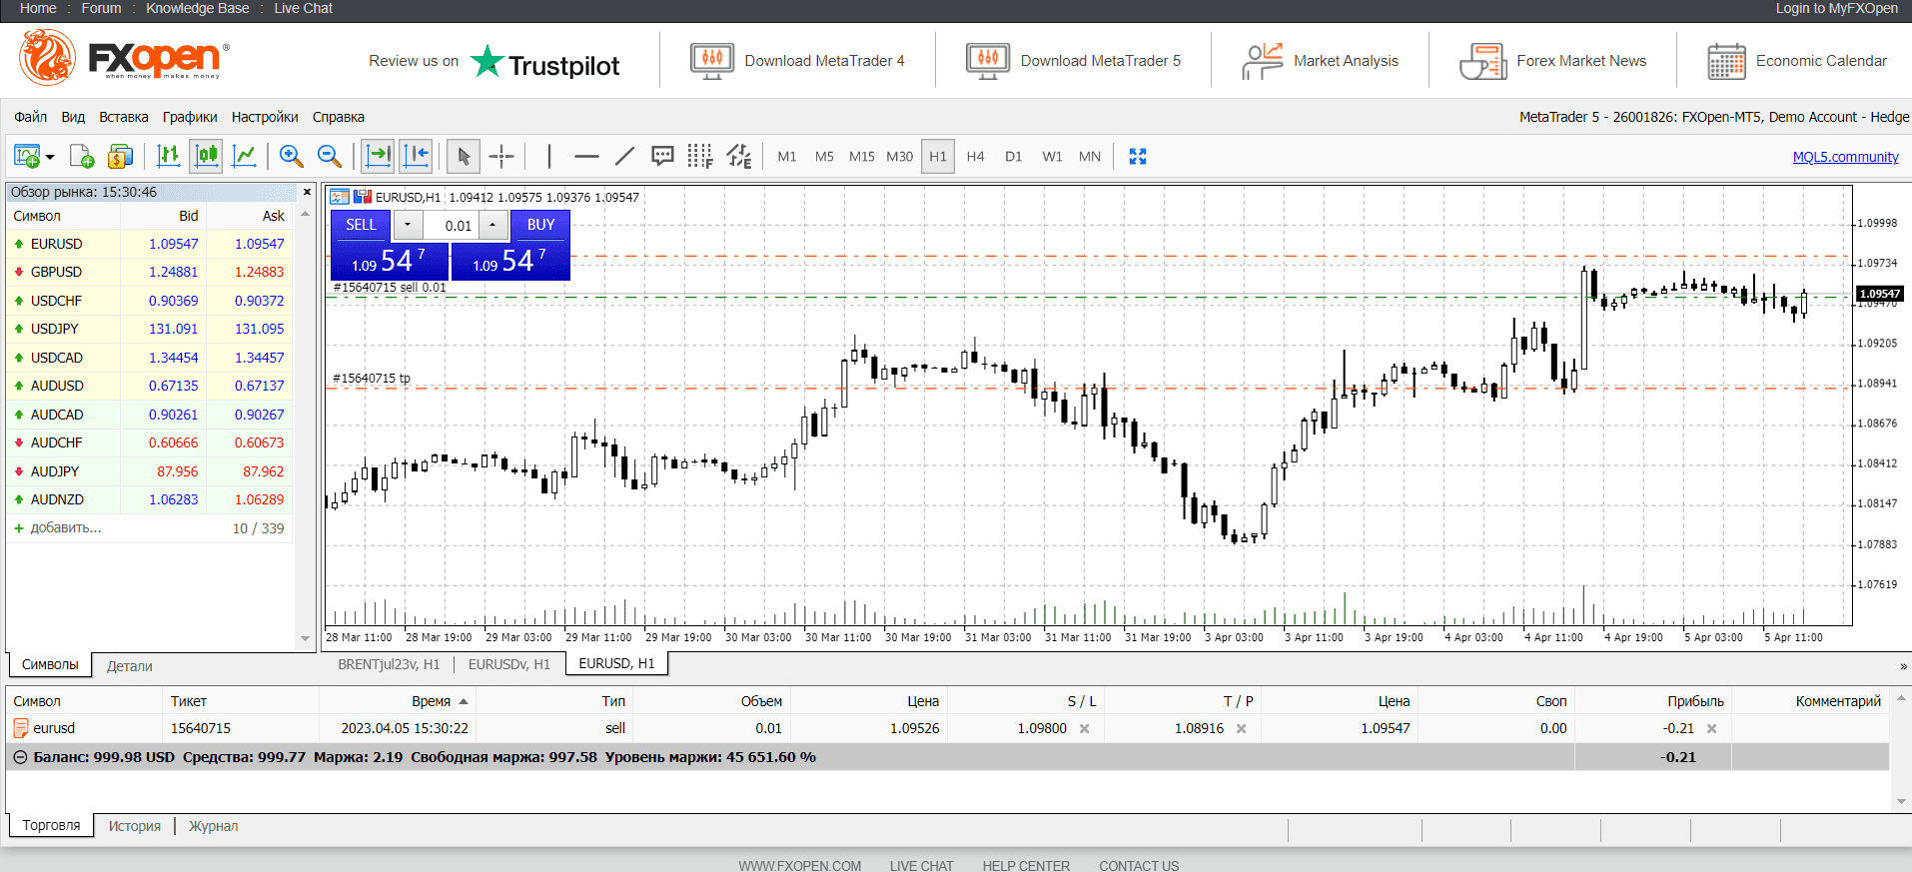This screenshot has width=1912, height=872.
Task: Switch chart to bar chart view
Action: point(169,156)
